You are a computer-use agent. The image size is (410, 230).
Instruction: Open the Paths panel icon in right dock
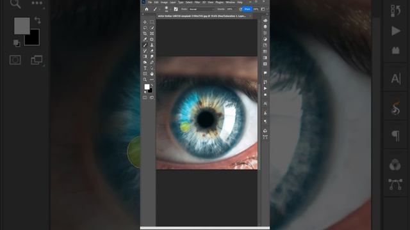[265, 137]
